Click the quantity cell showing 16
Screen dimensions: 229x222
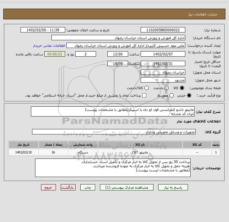pos(53,152)
